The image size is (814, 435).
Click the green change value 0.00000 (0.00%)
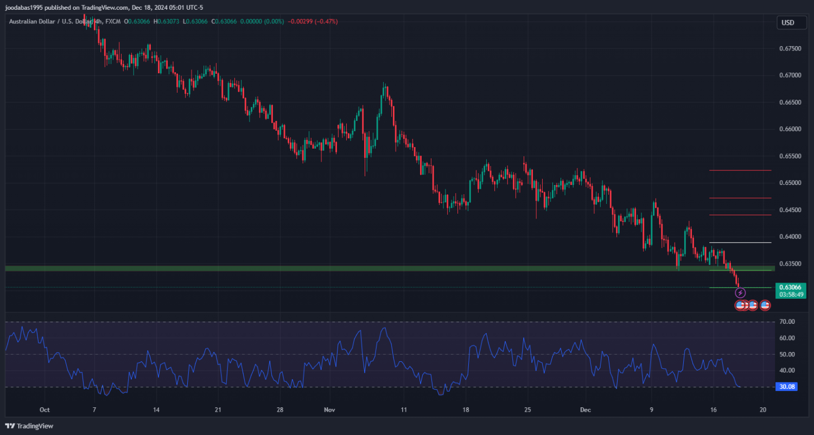click(263, 22)
